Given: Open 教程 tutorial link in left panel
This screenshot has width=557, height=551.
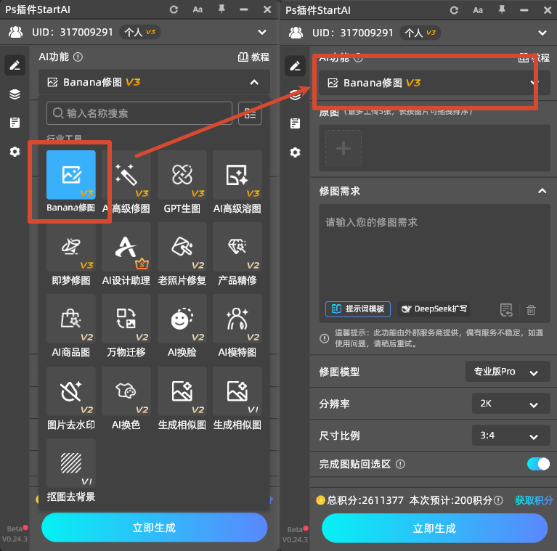Looking at the screenshot, I should click(253, 57).
